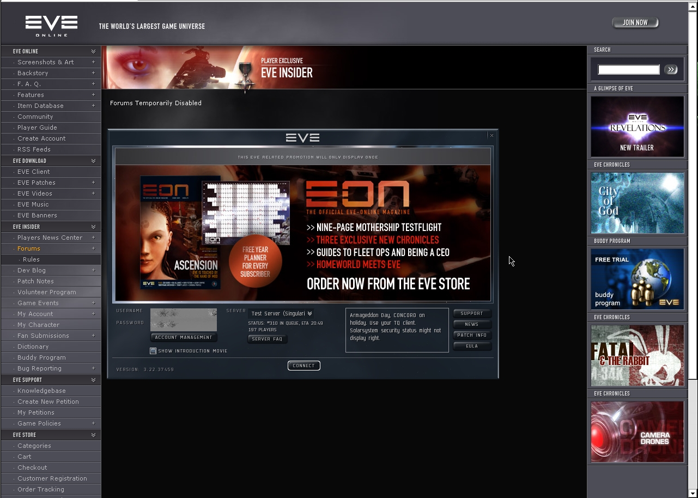Expand the Players News Center plus sign
698x498 pixels.
(93, 238)
